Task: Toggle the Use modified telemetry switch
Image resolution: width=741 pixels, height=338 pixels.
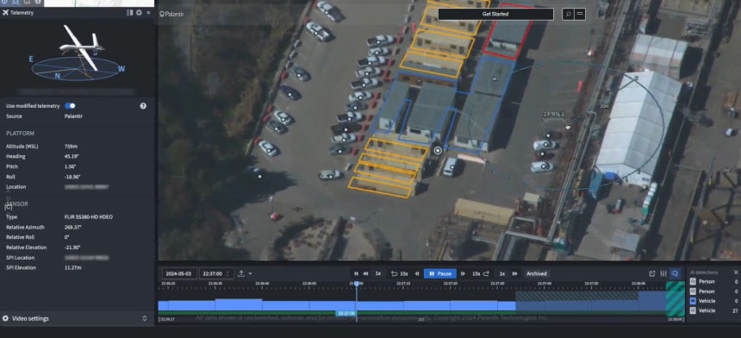Action: (x=70, y=106)
